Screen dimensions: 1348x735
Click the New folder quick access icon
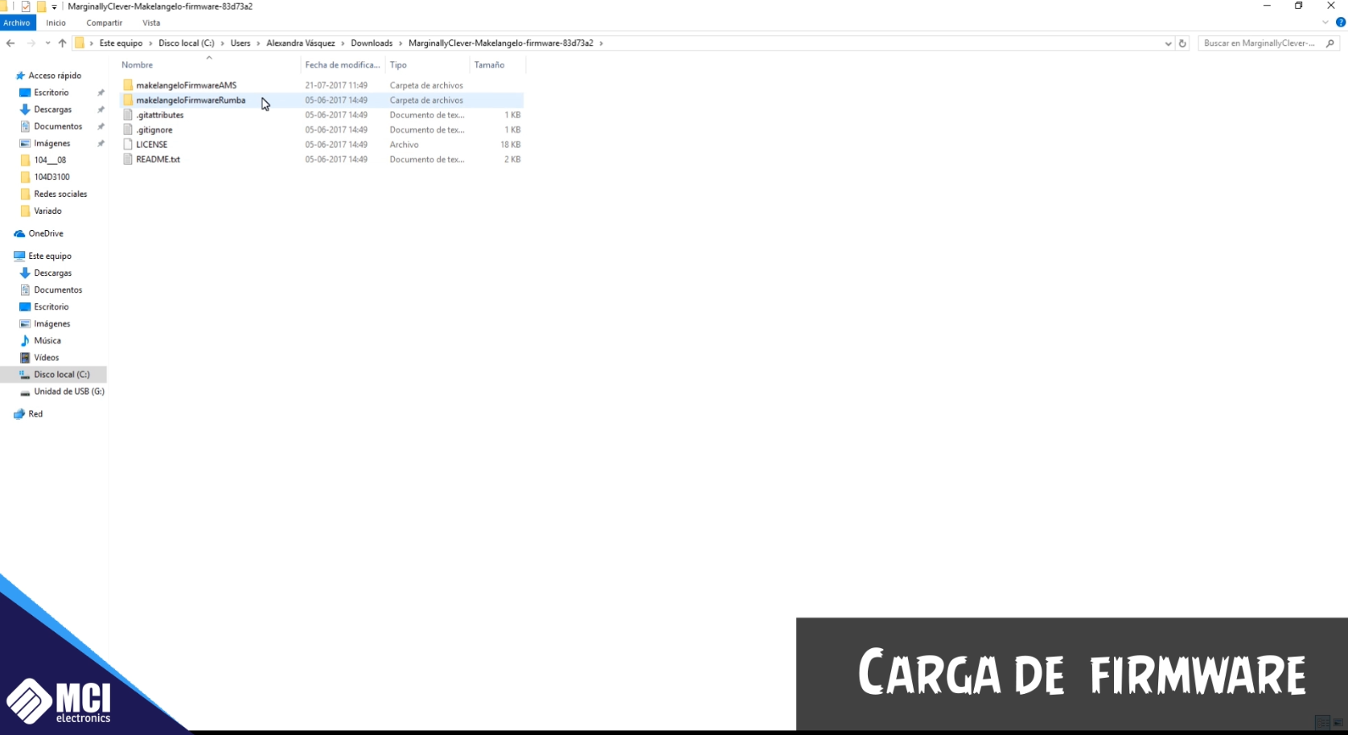tap(41, 6)
